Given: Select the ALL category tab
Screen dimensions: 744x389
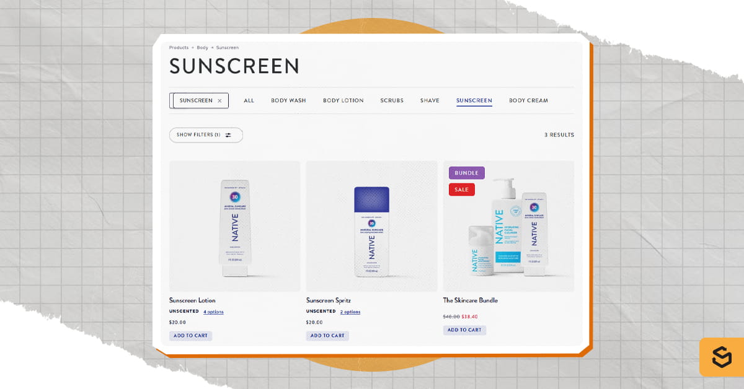Looking at the screenshot, I should (249, 100).
